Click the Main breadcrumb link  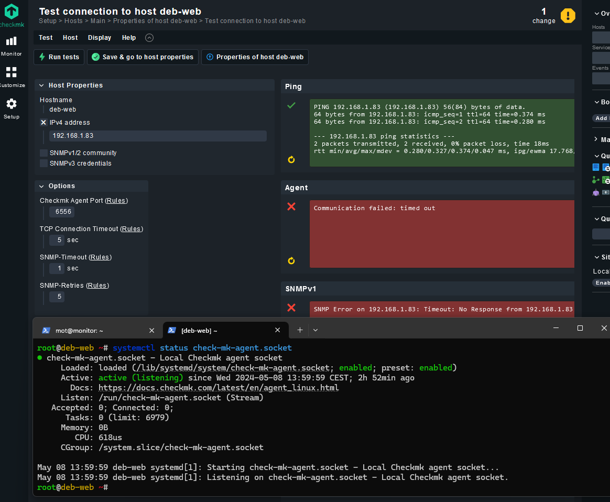pyautogui.click(x=97, y=21)
